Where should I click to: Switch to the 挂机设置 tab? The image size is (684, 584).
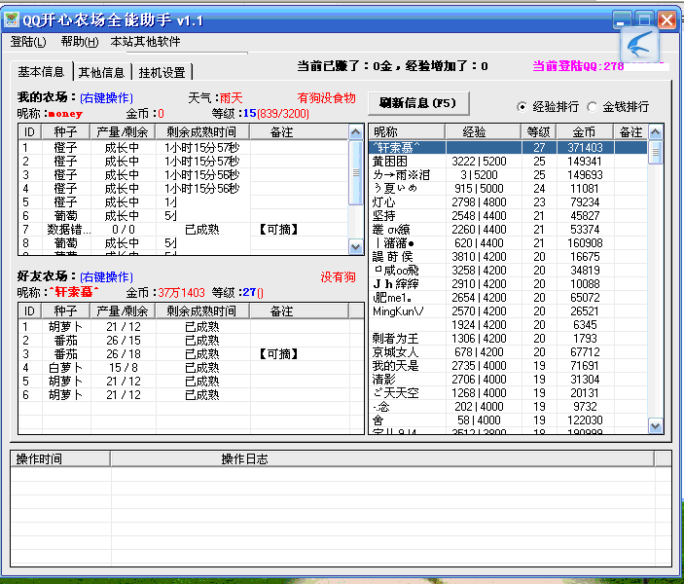(x=162, y=72)
